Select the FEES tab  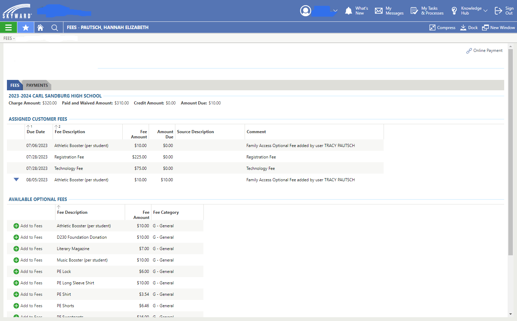(15, 85)
